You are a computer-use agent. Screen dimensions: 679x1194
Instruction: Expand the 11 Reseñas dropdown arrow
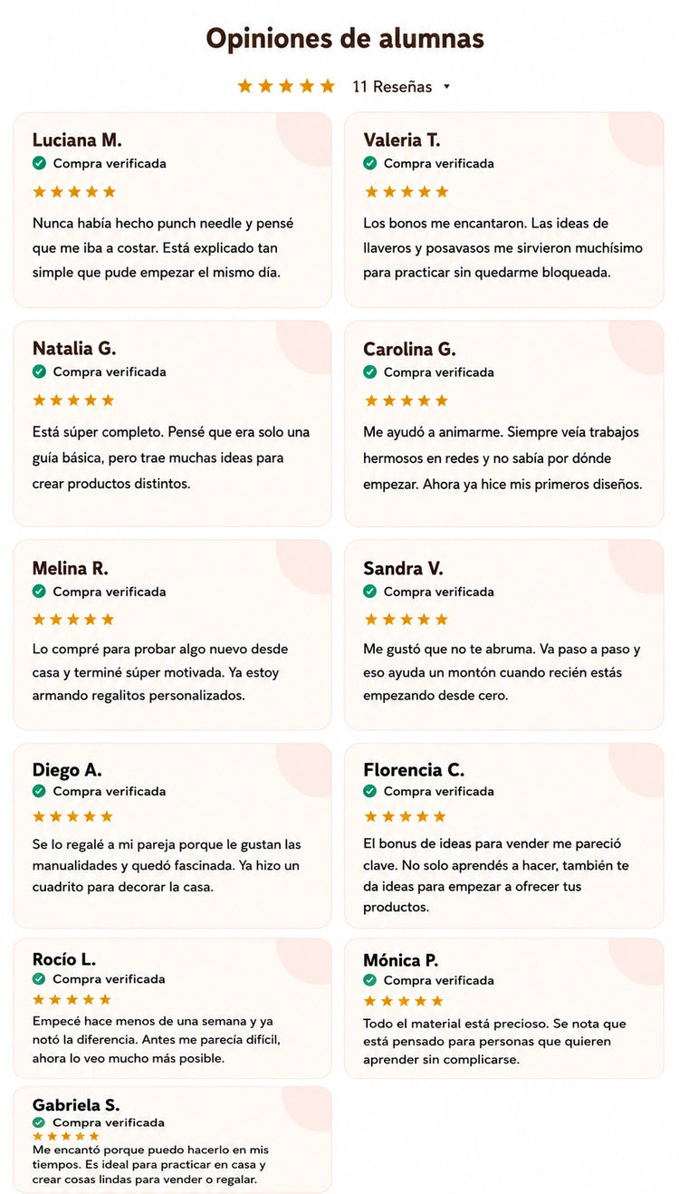[x=446, y=88]
